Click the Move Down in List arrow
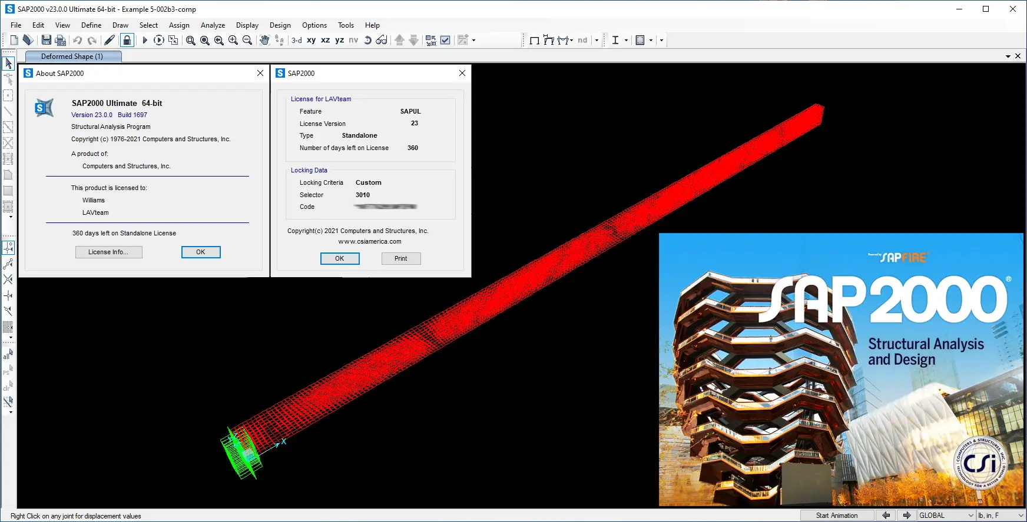Screen dimensions: 1027x522 (414, 40)
